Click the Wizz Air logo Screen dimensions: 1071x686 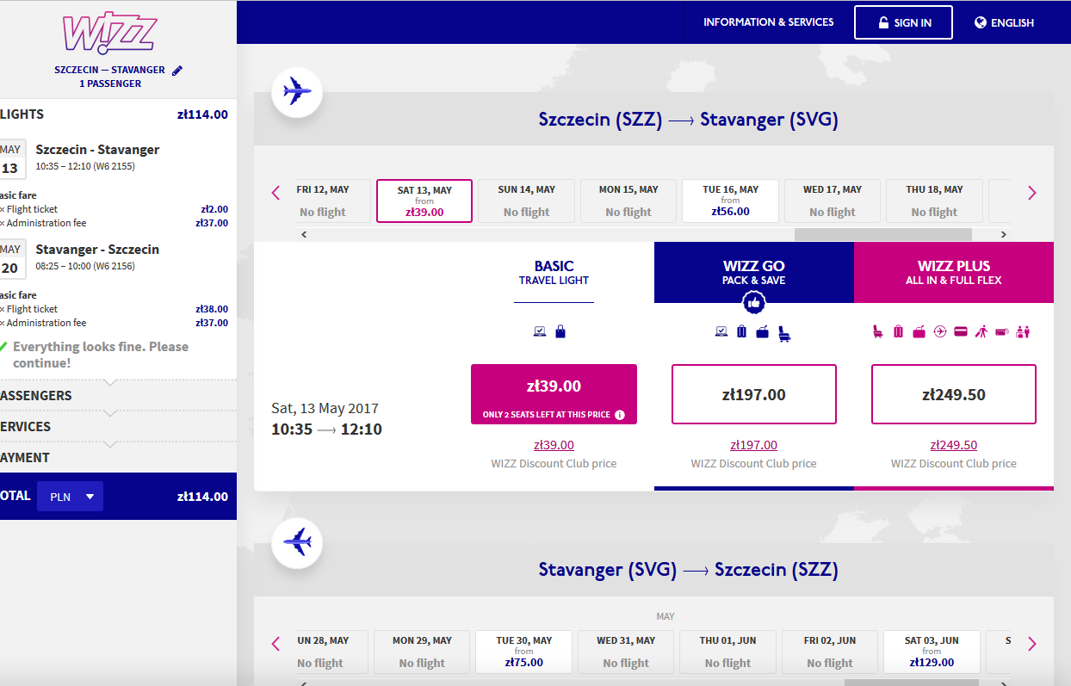point(109,33)
